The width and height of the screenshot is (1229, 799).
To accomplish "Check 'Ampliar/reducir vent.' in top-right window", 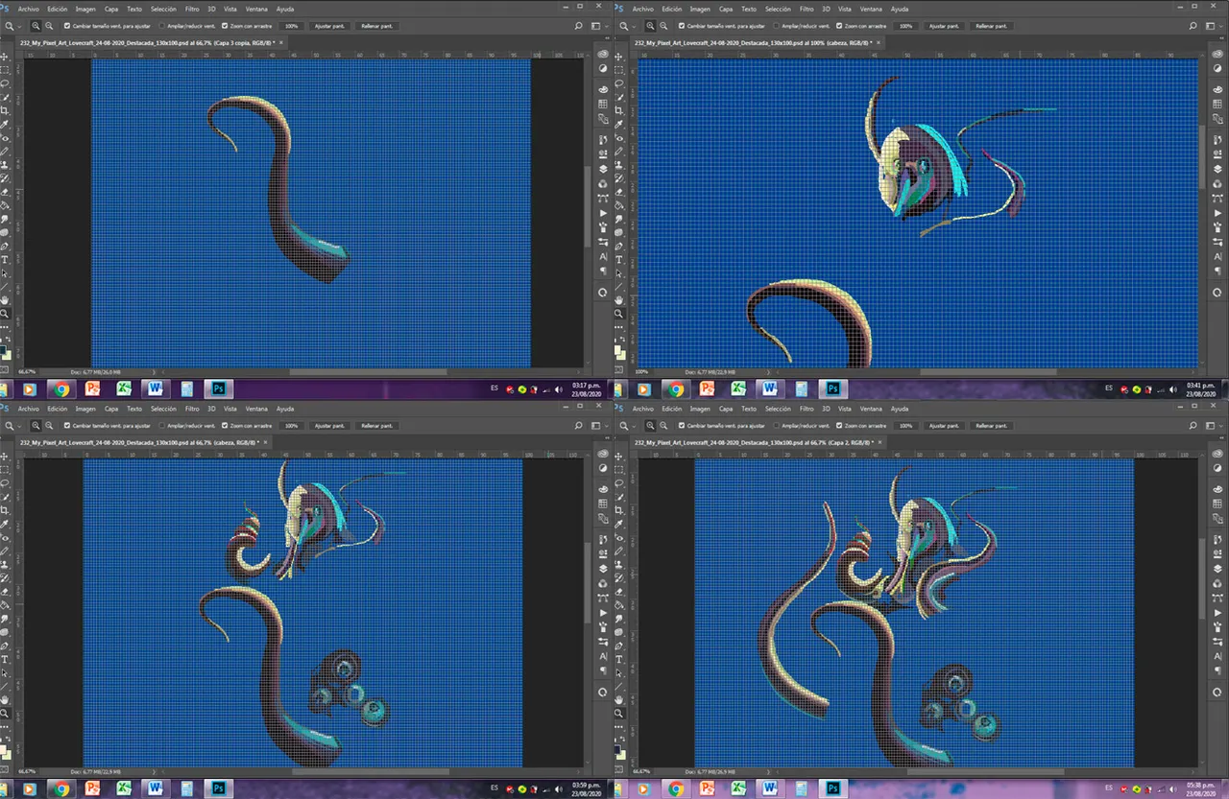I will tap(777, 26).
